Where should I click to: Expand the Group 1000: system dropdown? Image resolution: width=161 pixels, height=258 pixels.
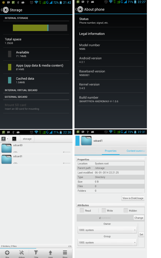[x=107, y=242]
